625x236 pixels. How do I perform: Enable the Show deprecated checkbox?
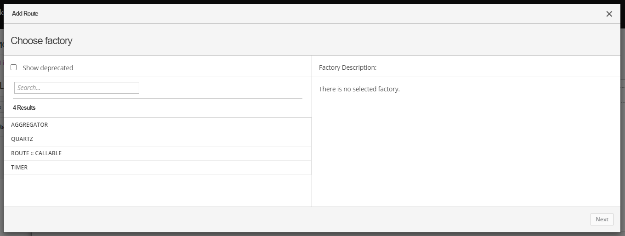coord(14,67)
